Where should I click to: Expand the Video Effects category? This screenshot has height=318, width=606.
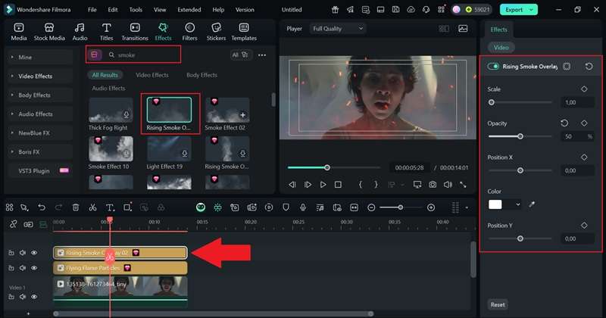pyautogui.click(x=40, y=76)
